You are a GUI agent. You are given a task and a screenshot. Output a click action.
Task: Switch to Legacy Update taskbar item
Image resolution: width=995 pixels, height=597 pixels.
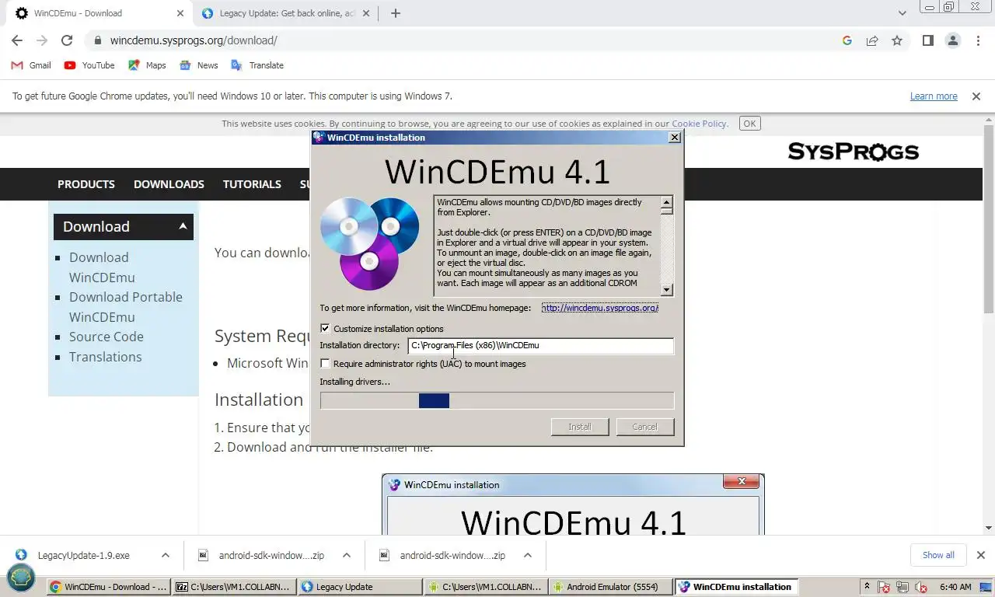(360, 587)
